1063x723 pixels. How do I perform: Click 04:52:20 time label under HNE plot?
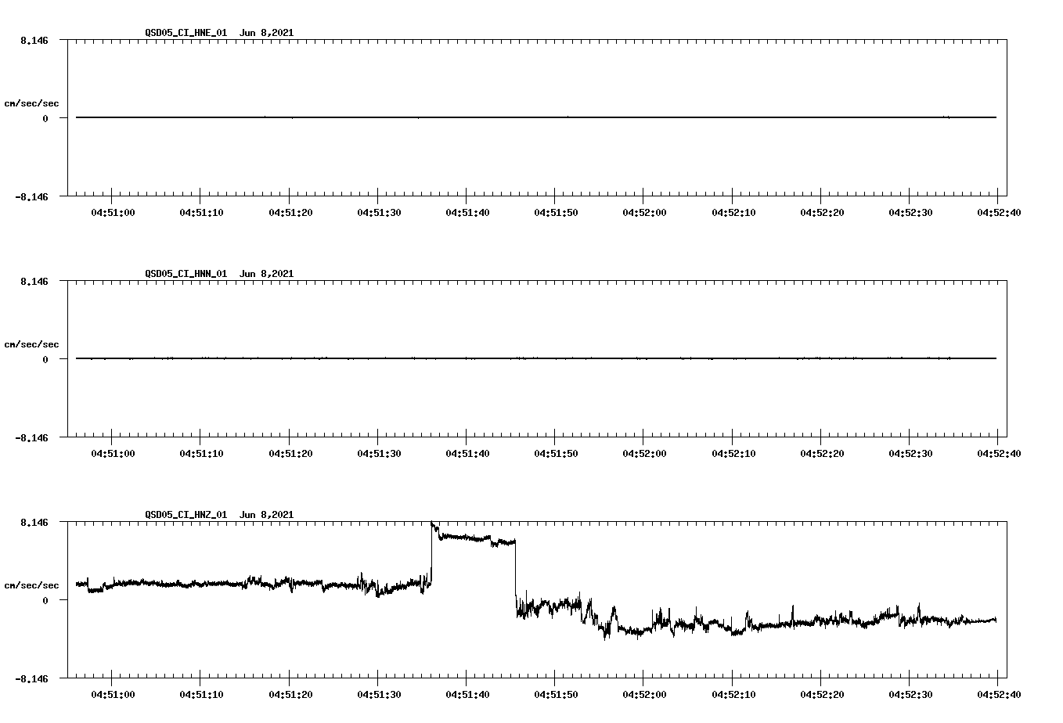821,212
